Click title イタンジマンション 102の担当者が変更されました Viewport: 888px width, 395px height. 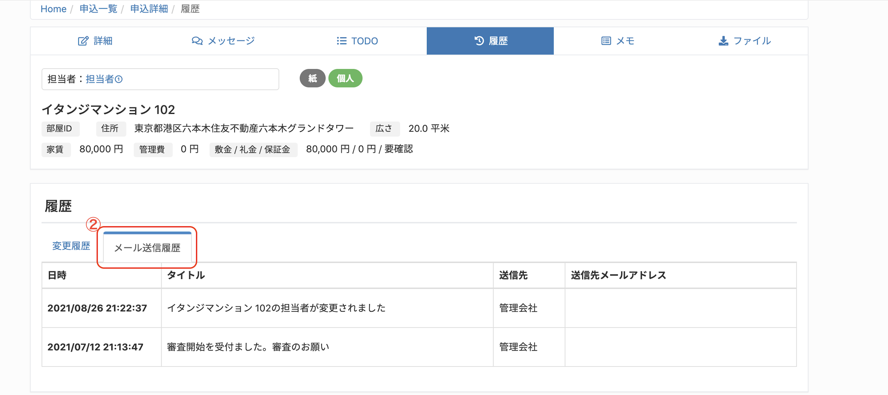276,308
